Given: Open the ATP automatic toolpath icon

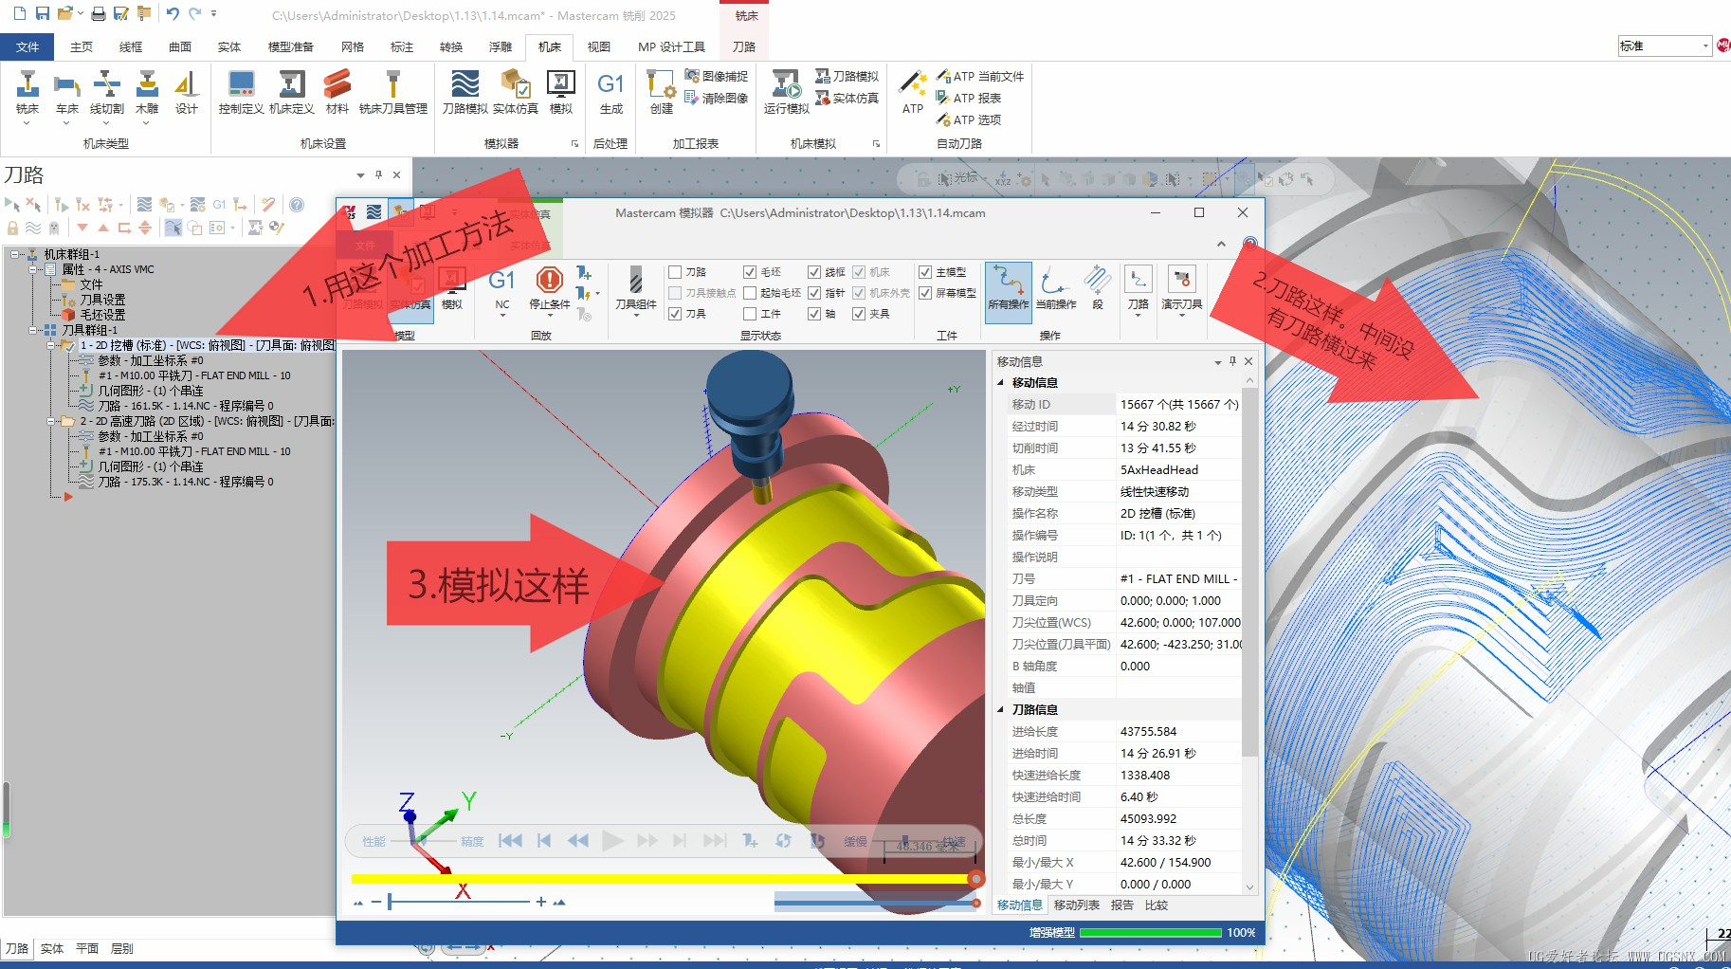Looking at the screenshot, I should point(913,93).
